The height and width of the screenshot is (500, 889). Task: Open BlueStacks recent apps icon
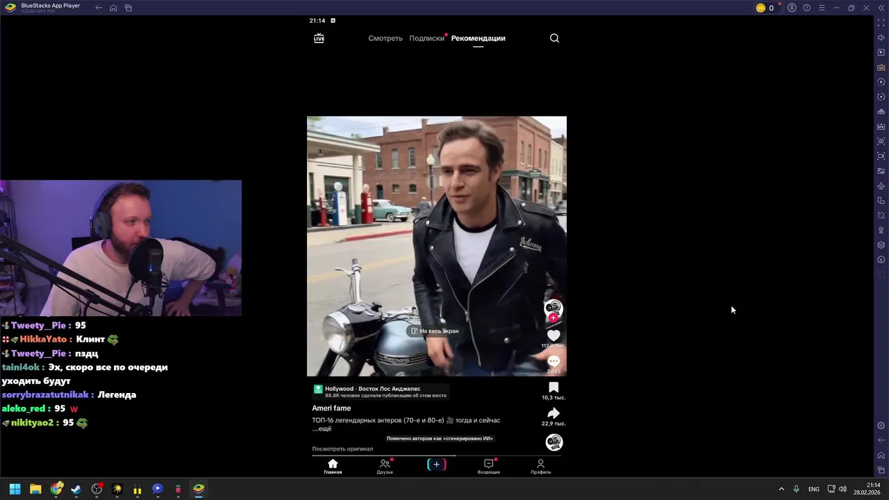128,8
